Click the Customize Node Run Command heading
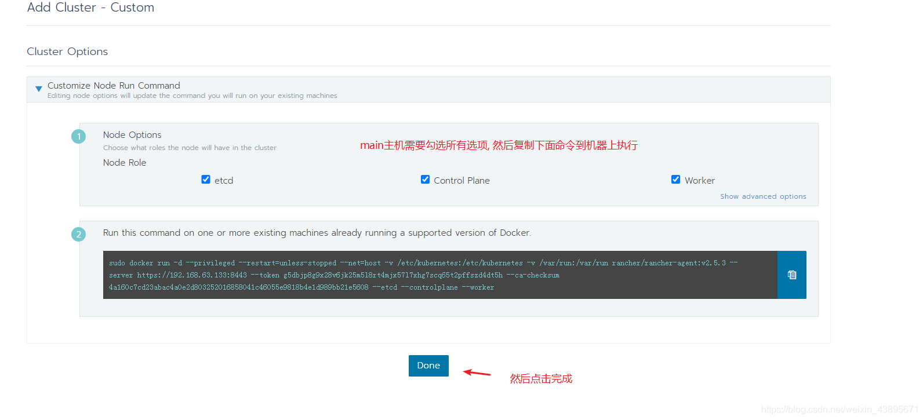This screenshot has height=420, width=923. (x=114, y=85)
